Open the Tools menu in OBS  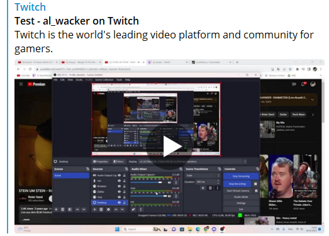(x=119, y=80)
